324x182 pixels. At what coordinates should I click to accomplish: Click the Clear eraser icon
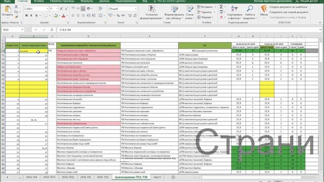click(221, 17)
